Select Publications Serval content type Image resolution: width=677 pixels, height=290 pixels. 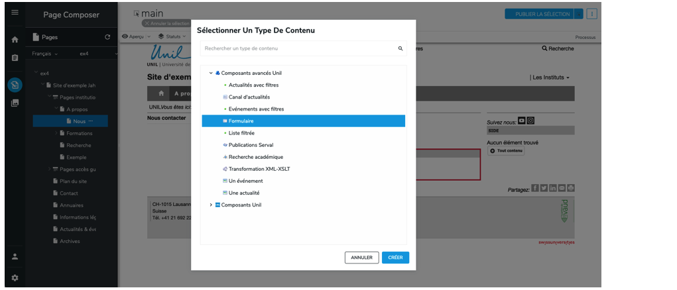tap(251, 145)
